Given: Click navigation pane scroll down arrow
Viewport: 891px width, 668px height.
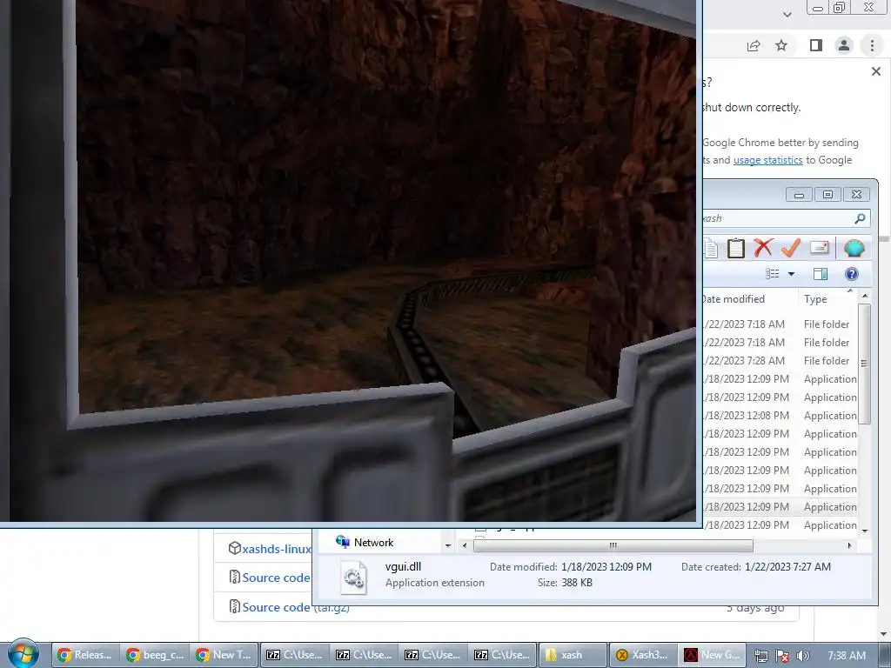Looking at the screenshot, I should click(448, 545).
